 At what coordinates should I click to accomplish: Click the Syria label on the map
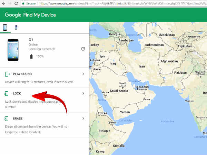tap(102, 56)
